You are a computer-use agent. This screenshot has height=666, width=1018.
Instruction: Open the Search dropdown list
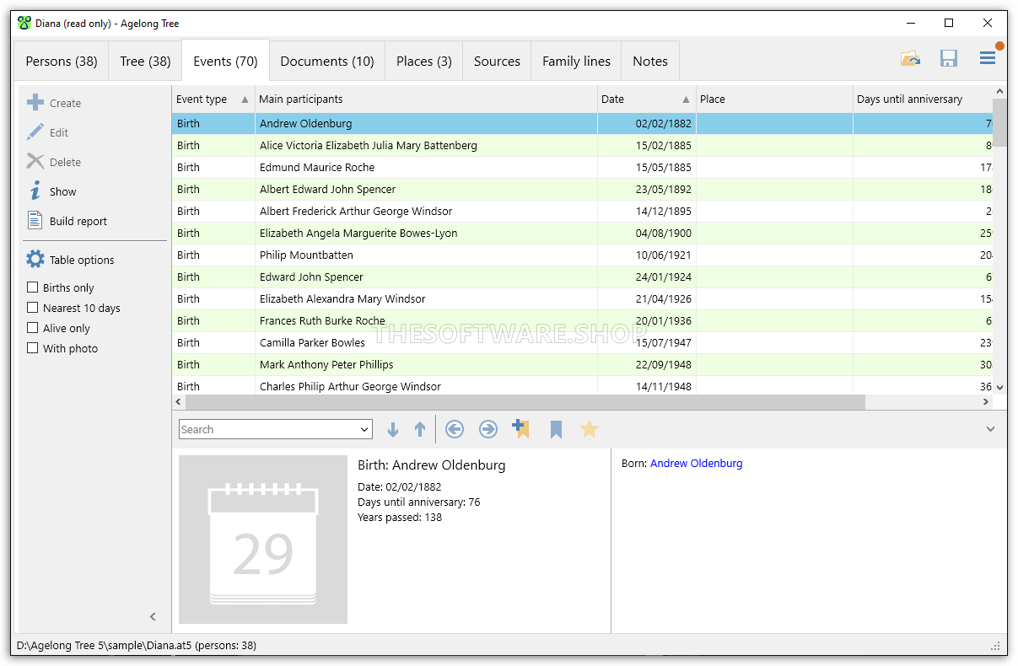coord(364,428)
